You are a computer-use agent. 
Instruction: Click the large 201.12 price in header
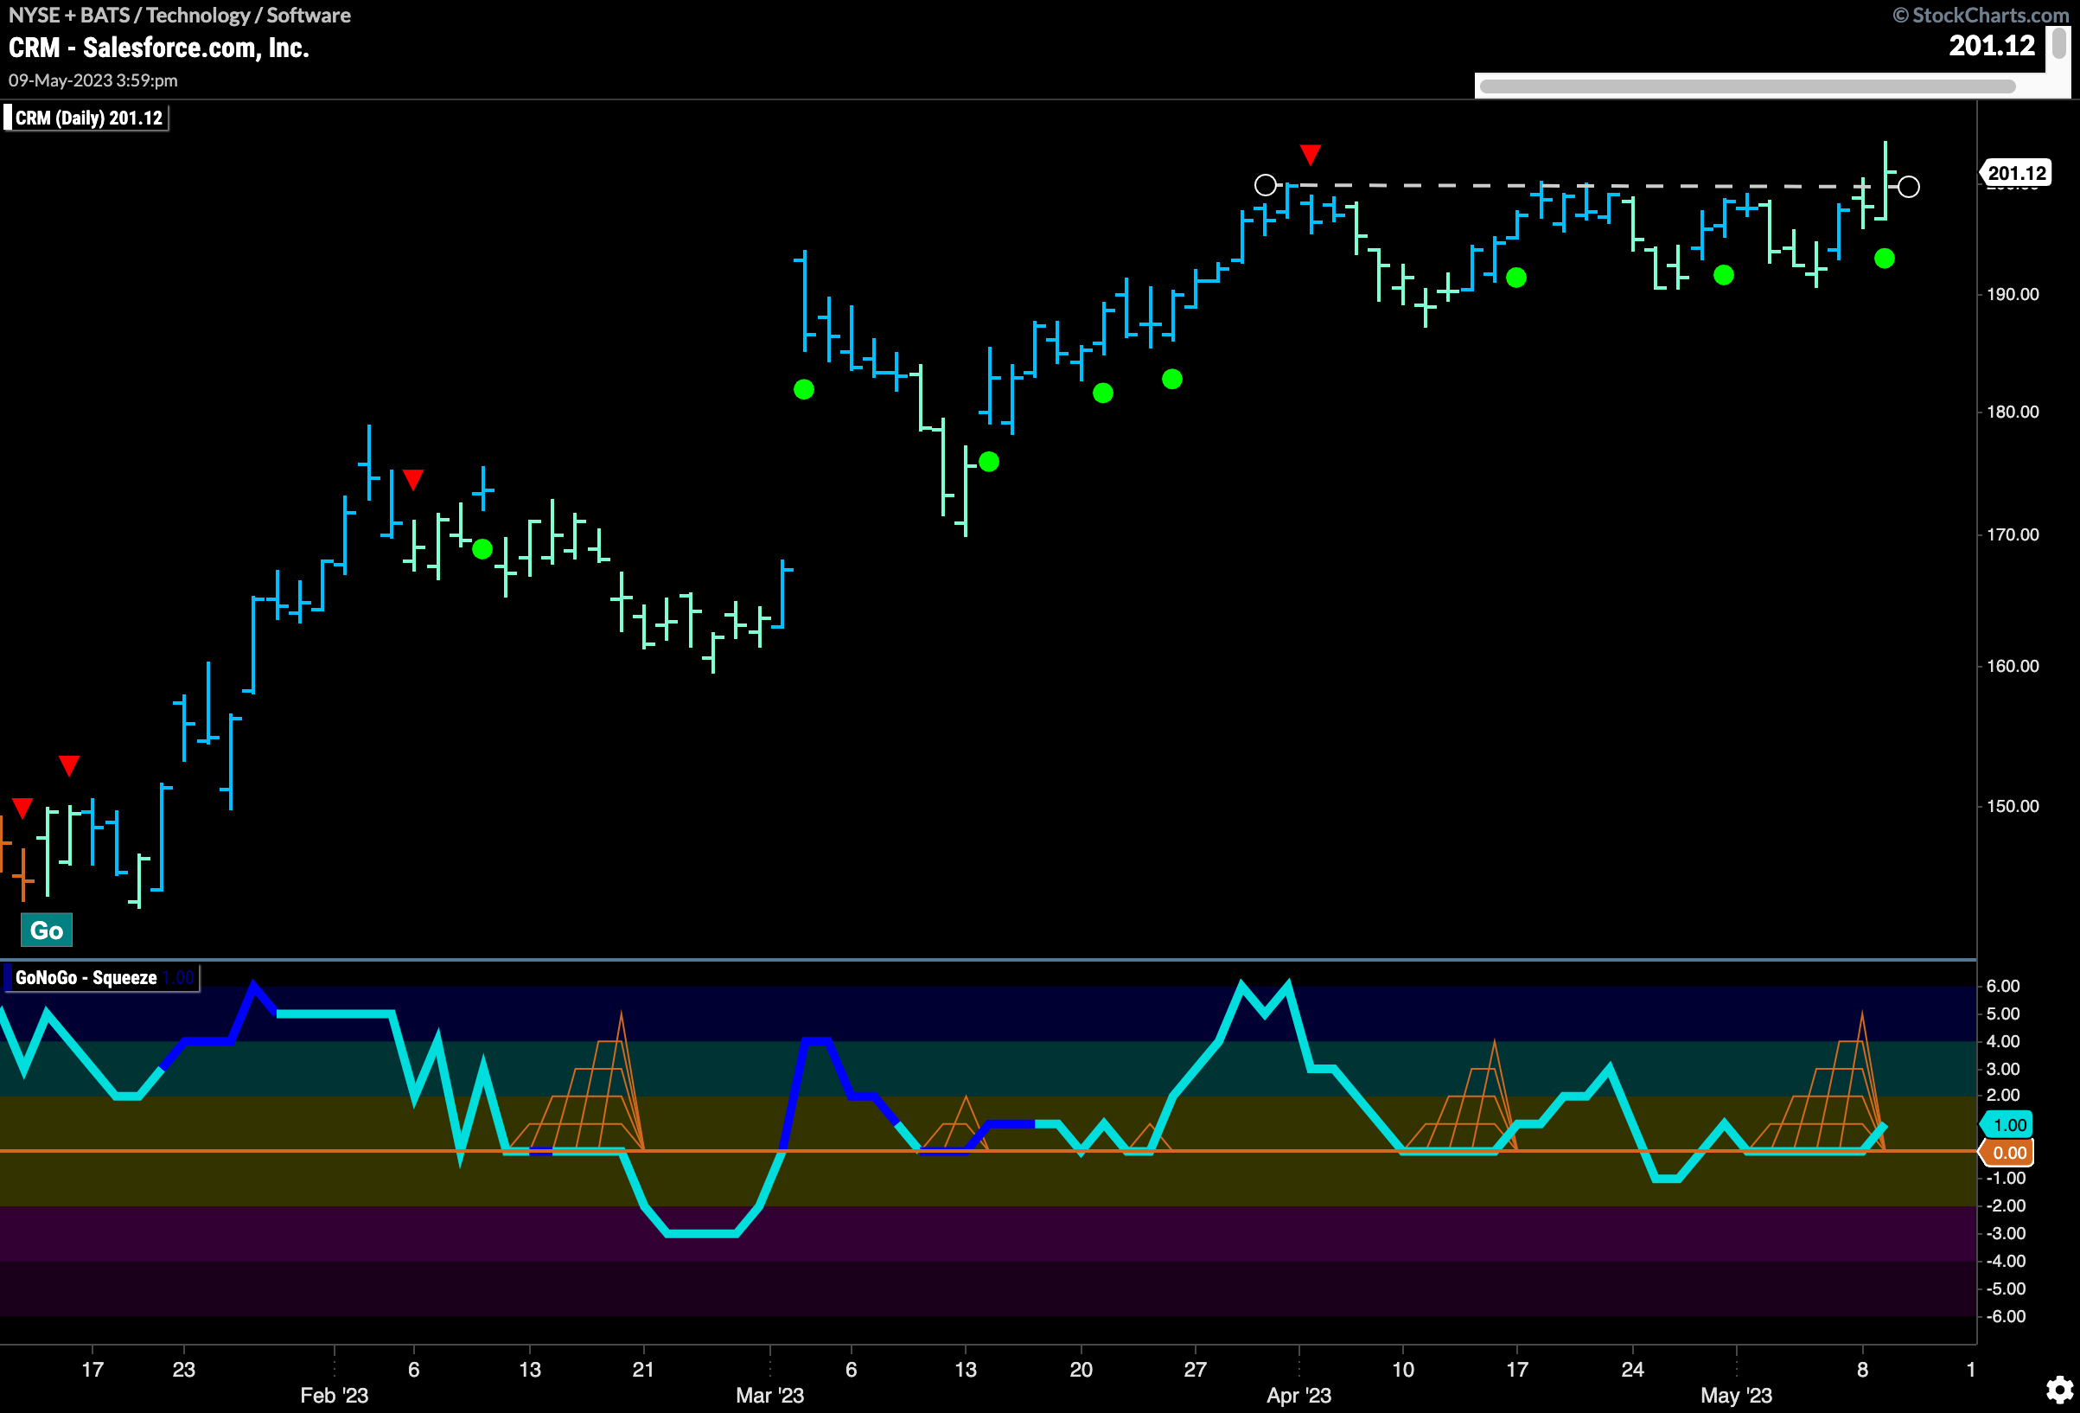tap(1992, 46)
